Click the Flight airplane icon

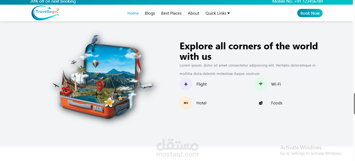pyautogui.click(x=186, y=84)
